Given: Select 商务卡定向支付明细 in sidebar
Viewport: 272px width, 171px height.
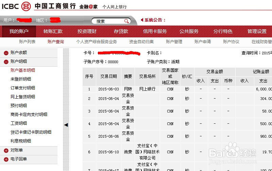Looking at the screenshot, I should coord(29,115).
